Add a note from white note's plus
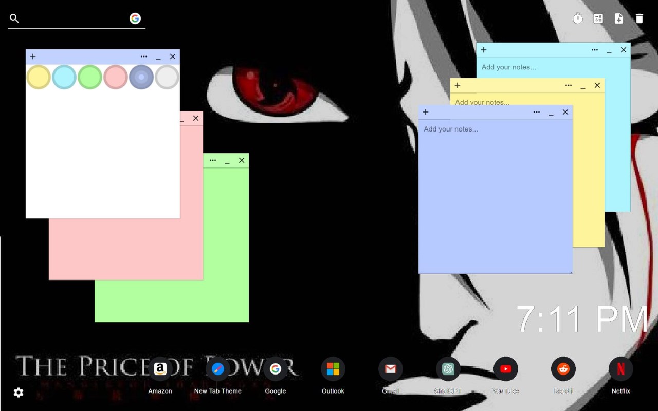The height and width of the screenshot is (411, 658). point(33,57)
